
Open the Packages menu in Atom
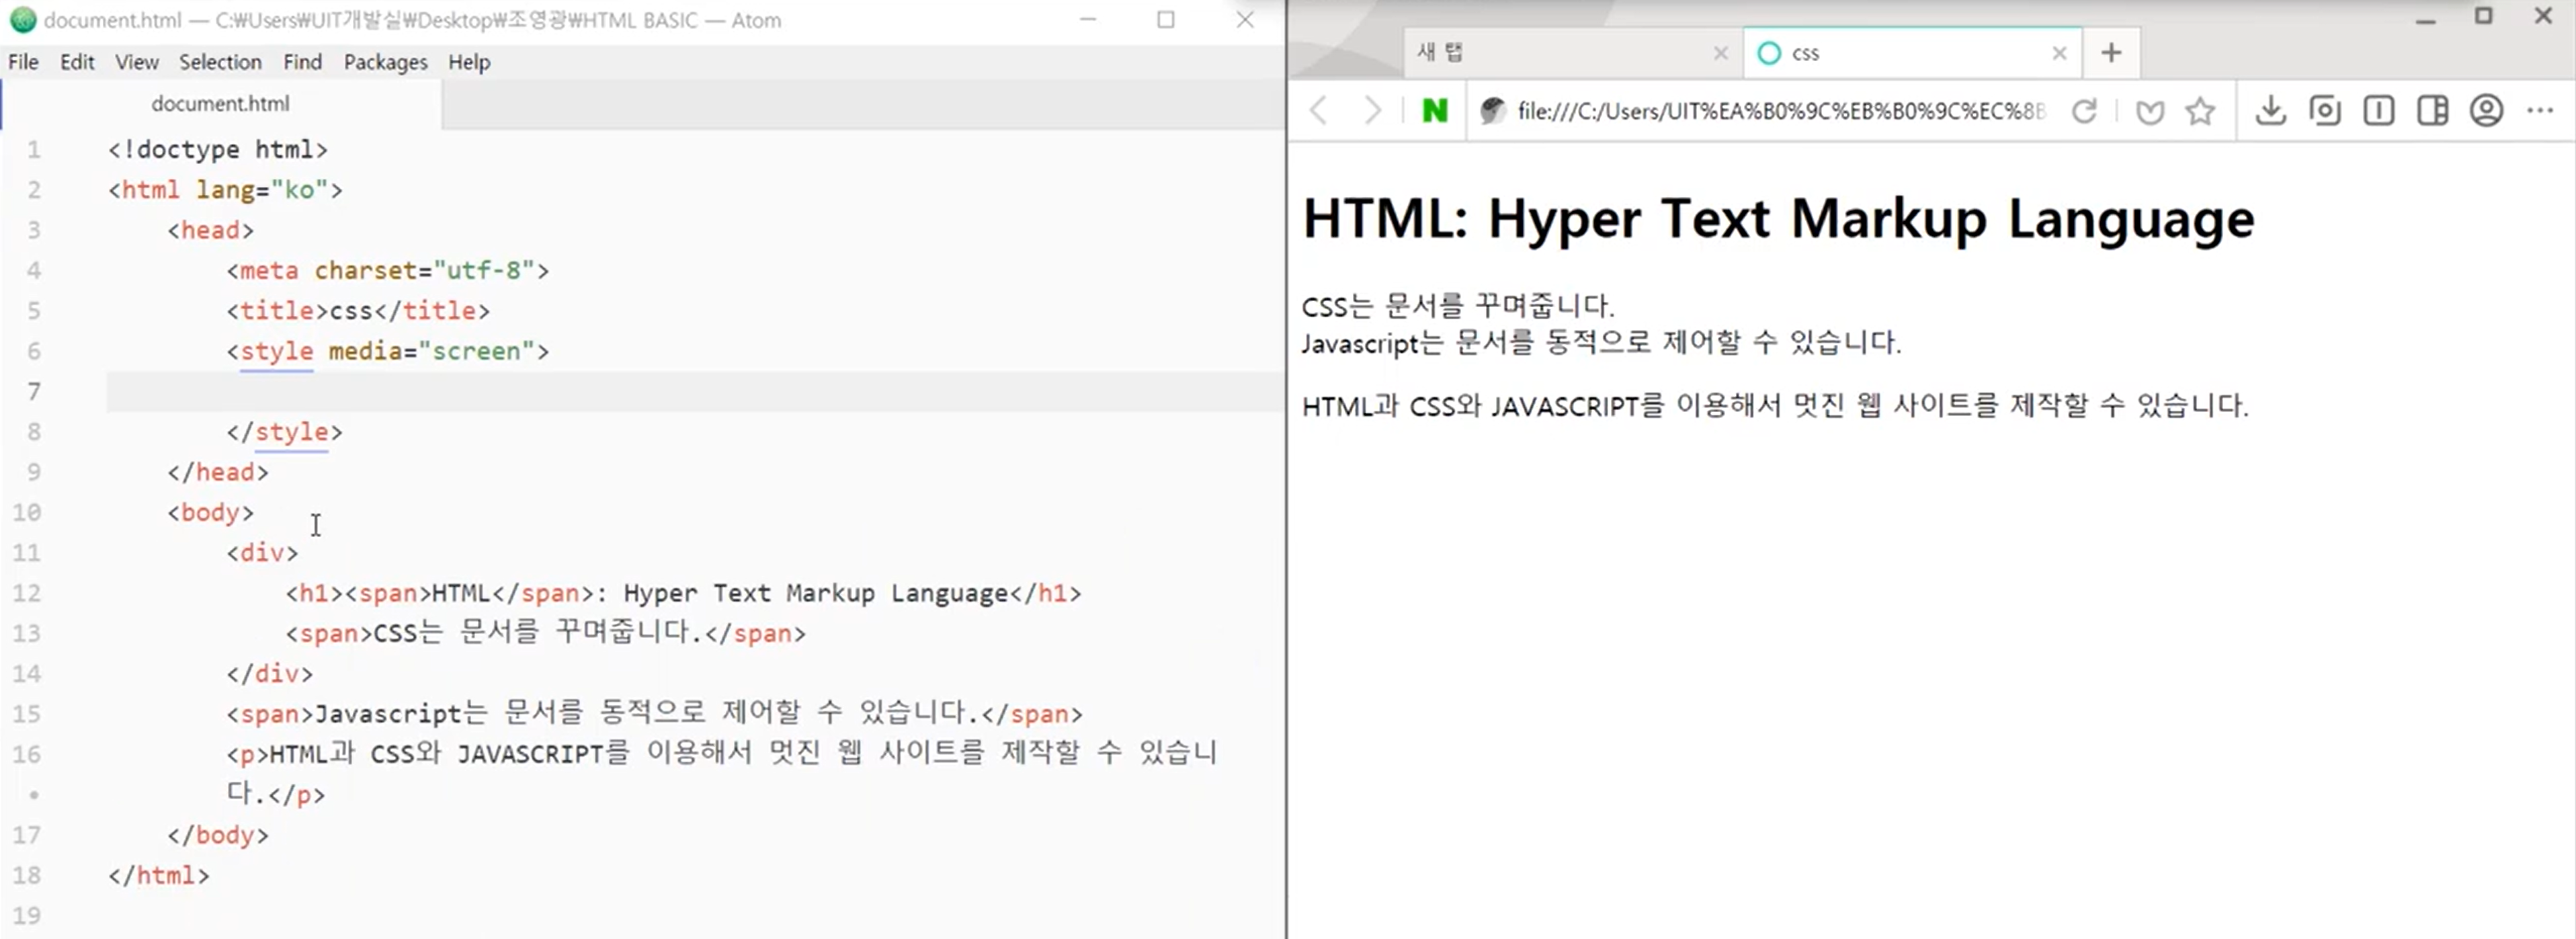coord(385,62)
